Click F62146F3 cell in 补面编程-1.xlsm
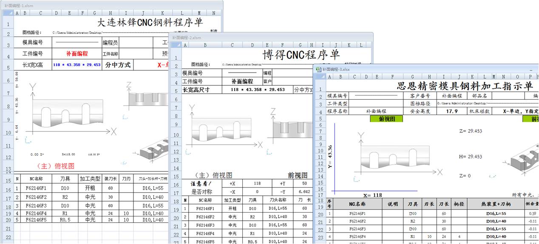539x244 pixels. coord(36,206)
